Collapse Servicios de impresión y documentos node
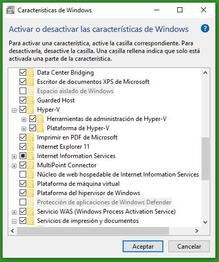This screenshot has width=219, height=262. point(14,221)
